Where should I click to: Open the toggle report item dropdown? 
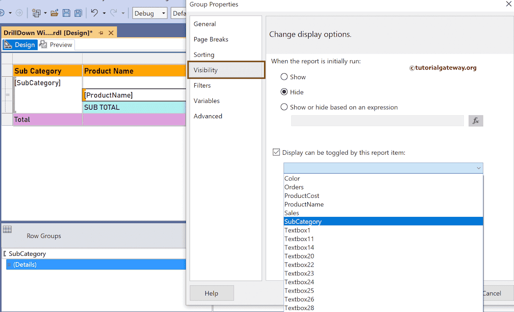[478, 168]
